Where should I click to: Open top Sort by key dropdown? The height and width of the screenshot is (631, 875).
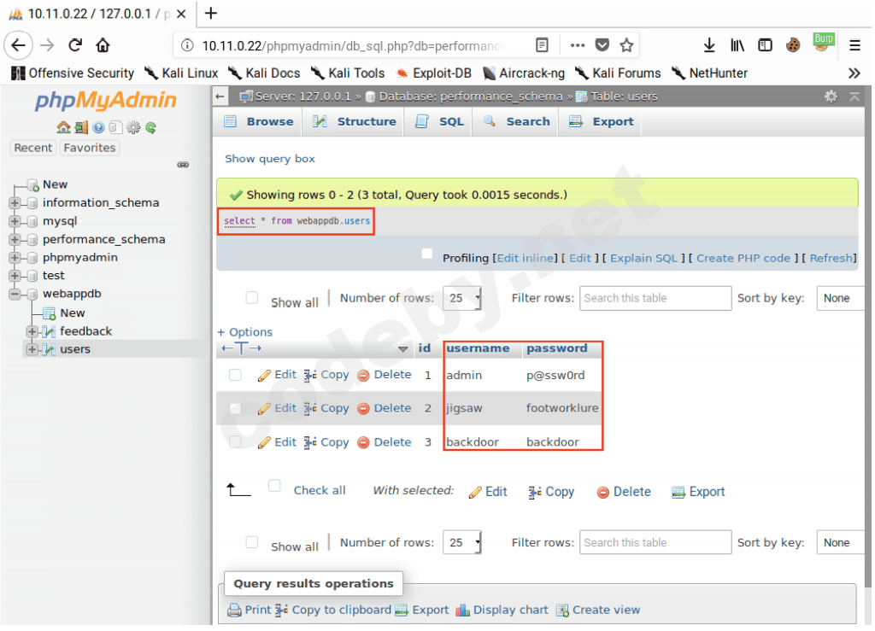pyautogui.click(x=841, y=299)
